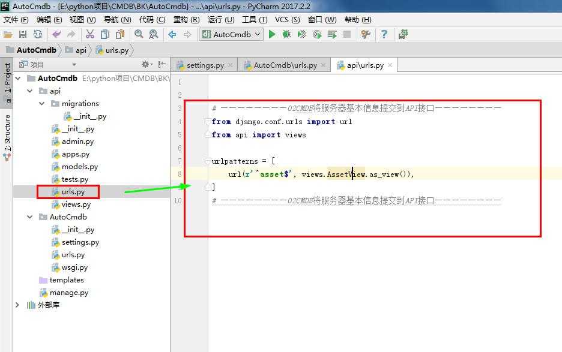Toggle the 1: Project tool window
The height and width of the screenshot is (352, 562).
coord(7,82)
